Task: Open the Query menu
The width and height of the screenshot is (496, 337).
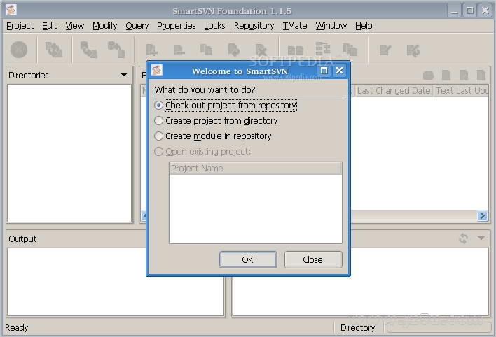Action: (x=137, y=26)
